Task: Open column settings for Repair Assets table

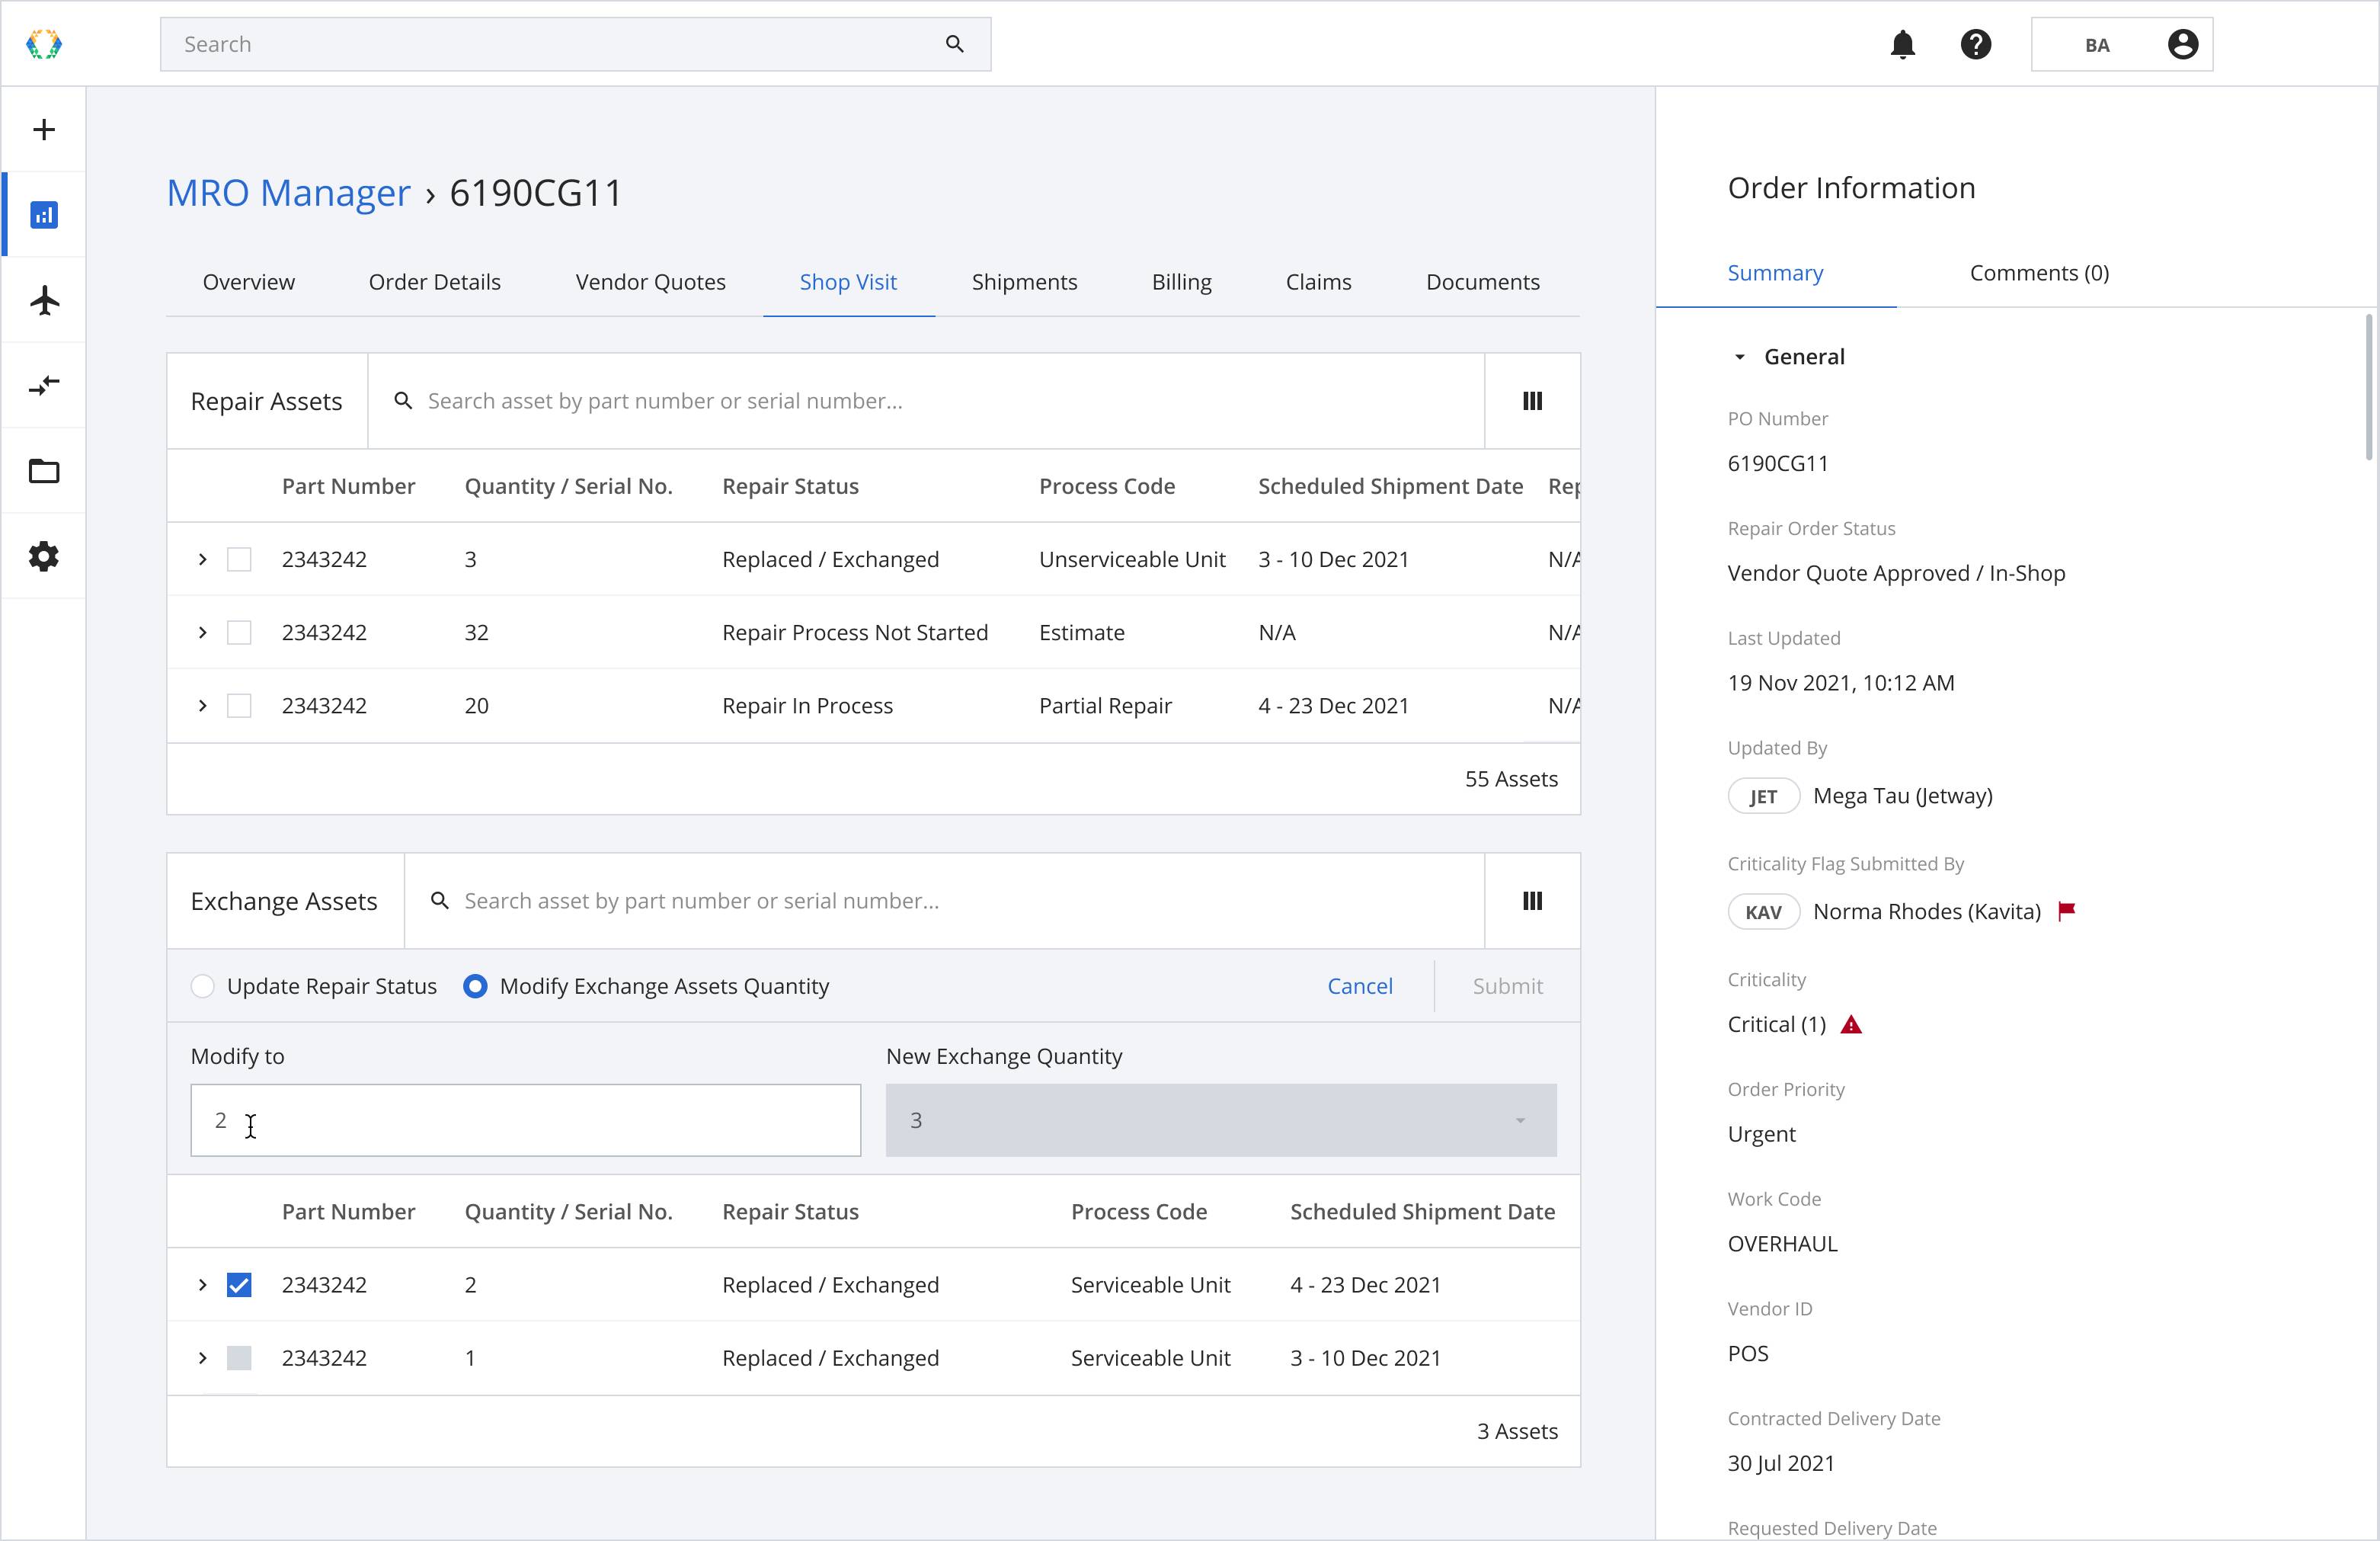Action: (x=1532, y=400)
